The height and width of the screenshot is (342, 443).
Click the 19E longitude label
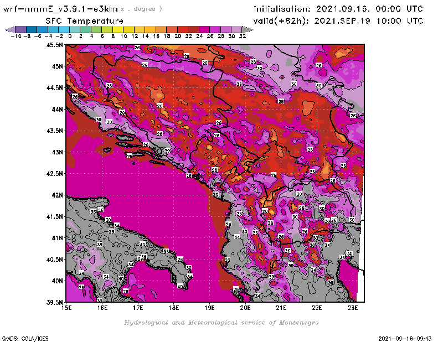click(209, 308)
